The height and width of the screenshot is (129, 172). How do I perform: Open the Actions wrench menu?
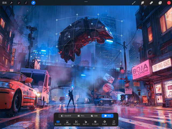point(11,3)
